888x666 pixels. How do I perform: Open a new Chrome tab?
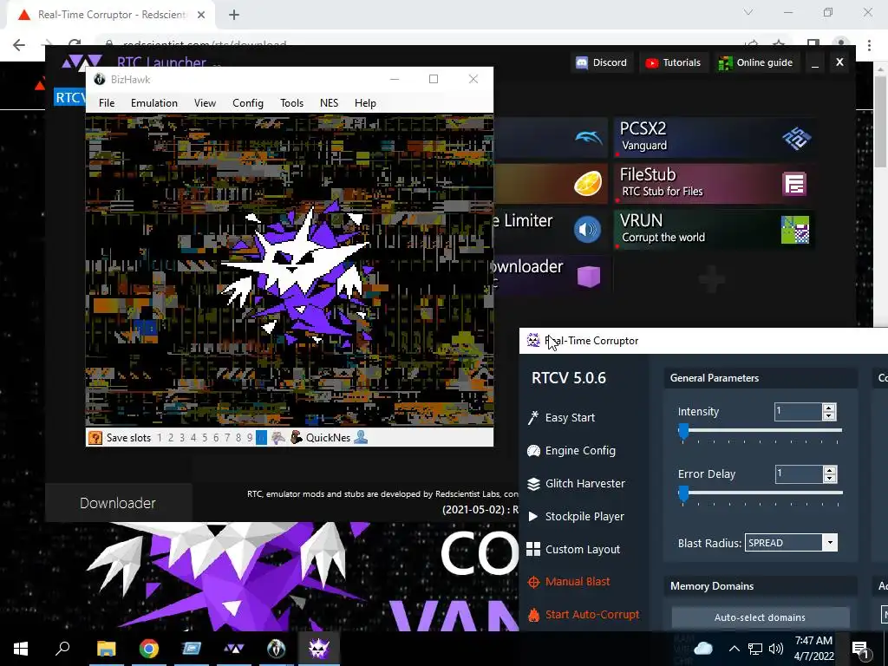(234, 15)
